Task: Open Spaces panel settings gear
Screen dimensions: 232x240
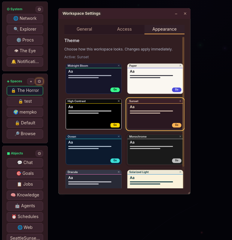Action: 39,81
